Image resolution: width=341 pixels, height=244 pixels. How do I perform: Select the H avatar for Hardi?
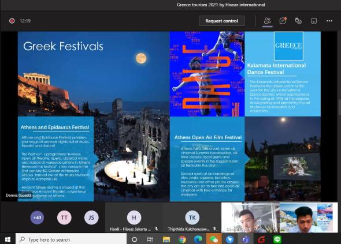[134, 217]
